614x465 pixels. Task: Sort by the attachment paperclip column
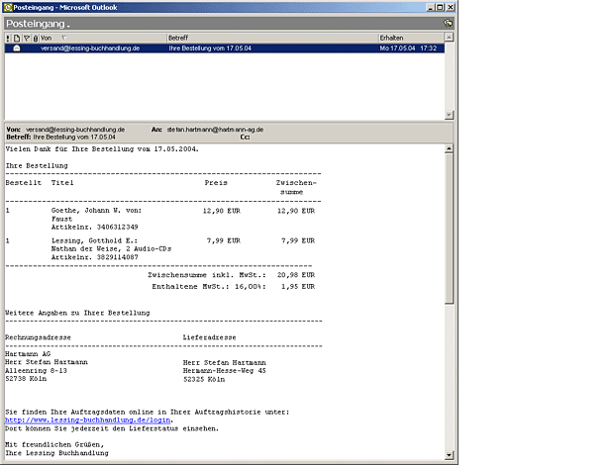click(36, 38)
